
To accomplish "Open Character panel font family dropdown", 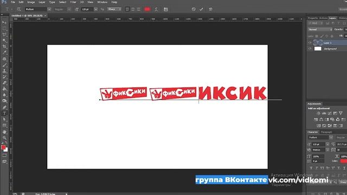I will coord(331,138).
